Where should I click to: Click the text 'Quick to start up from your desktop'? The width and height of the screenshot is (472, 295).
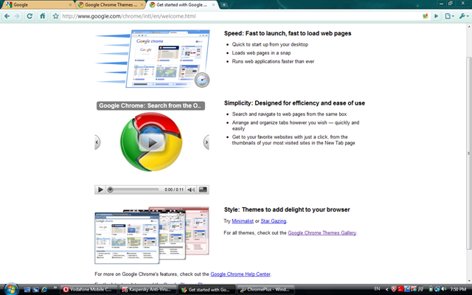pos(270,44)
